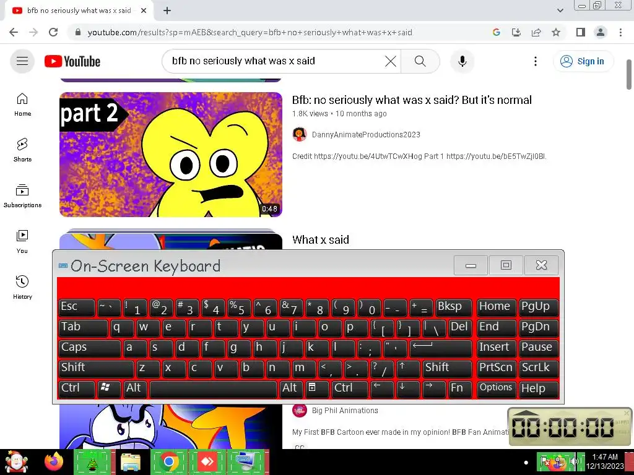
Task: Open DannyAnimateProductions2023 channel name link
Action: tap(366, 134)
